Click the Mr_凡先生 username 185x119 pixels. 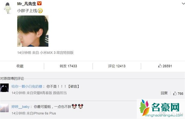27,4
